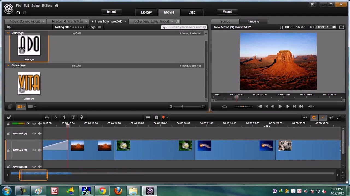350x196 pixels.
Task: Jump to the start of the movie
Action: click(260, 106)
